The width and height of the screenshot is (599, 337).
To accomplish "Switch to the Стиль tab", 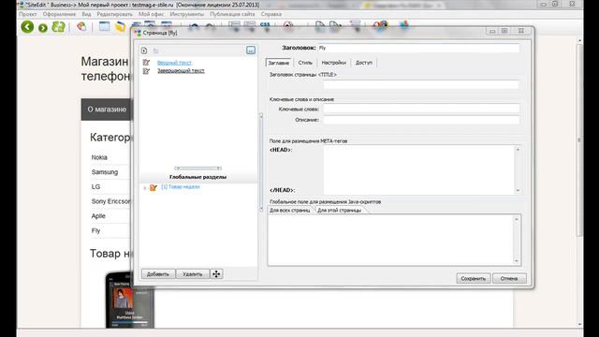I will point(305,63).
